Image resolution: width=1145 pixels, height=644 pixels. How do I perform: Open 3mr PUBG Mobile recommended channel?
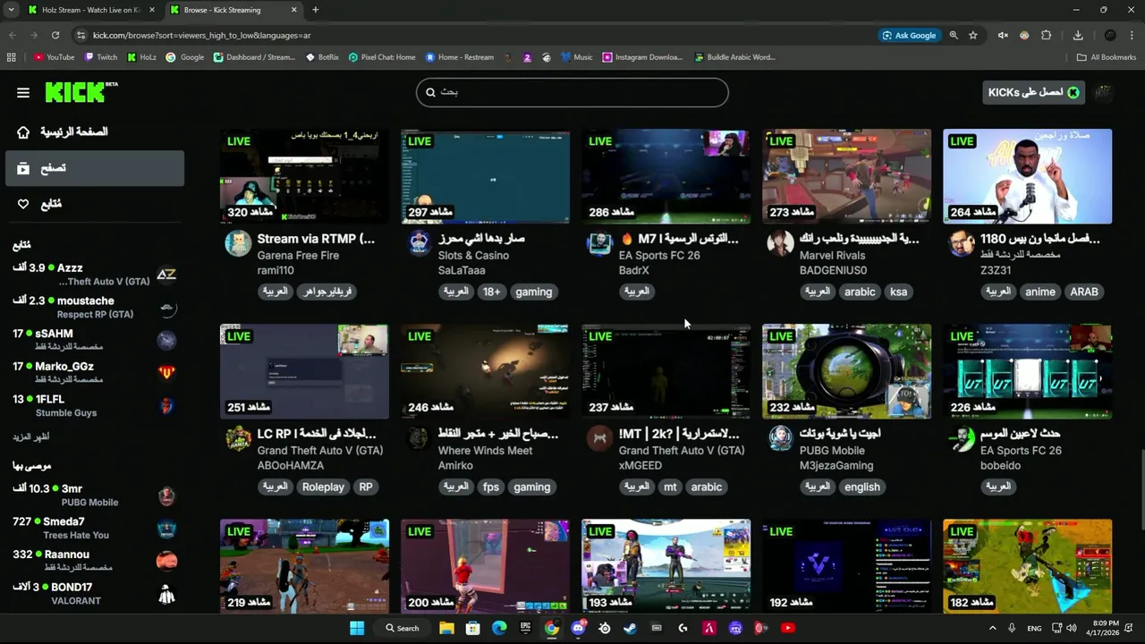click(95, 495)
